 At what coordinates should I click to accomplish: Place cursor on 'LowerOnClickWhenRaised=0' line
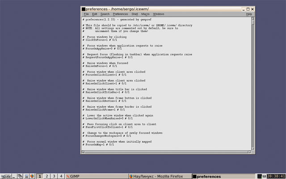(x=107, y=119)
